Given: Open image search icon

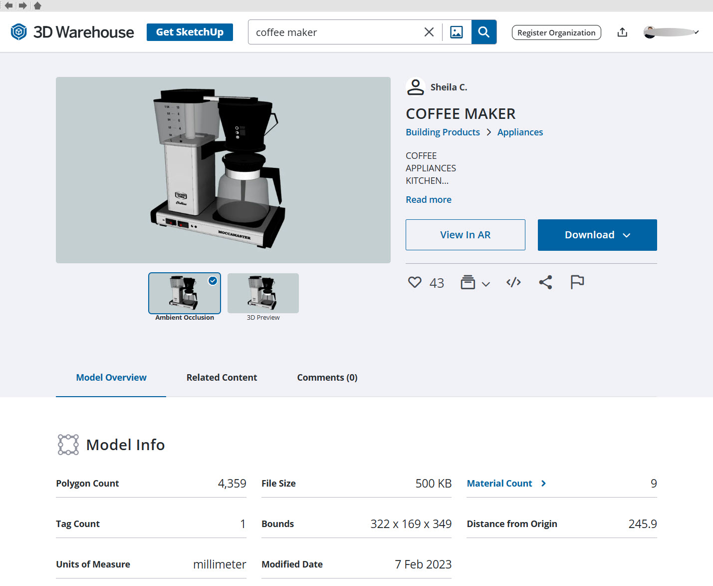Looking at the screenshot, I should point(457,32).
